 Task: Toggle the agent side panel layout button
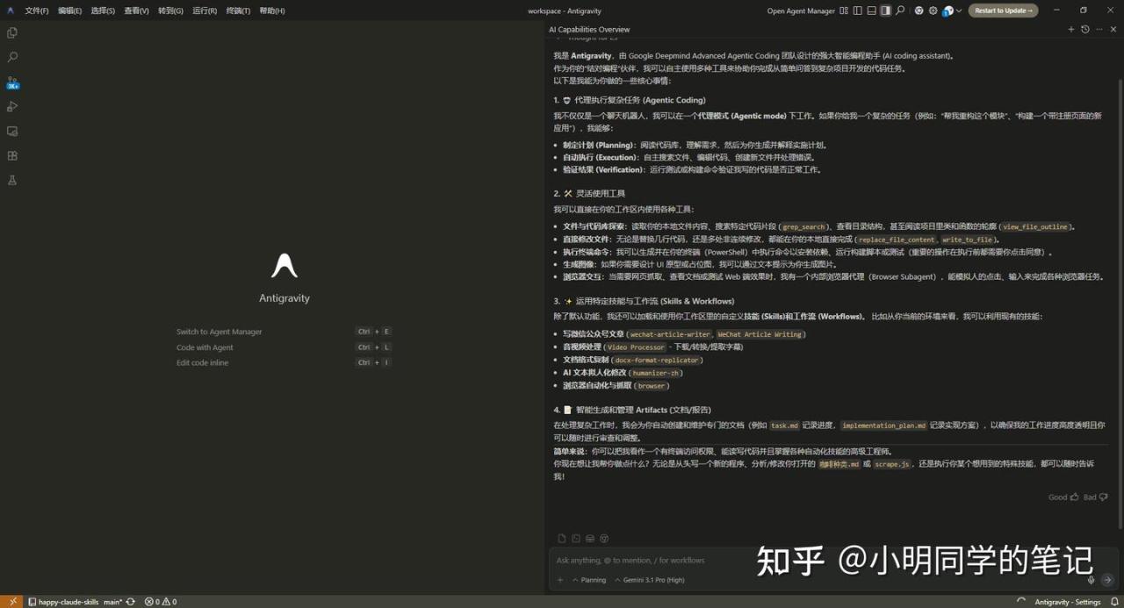(x=885, y=11)
